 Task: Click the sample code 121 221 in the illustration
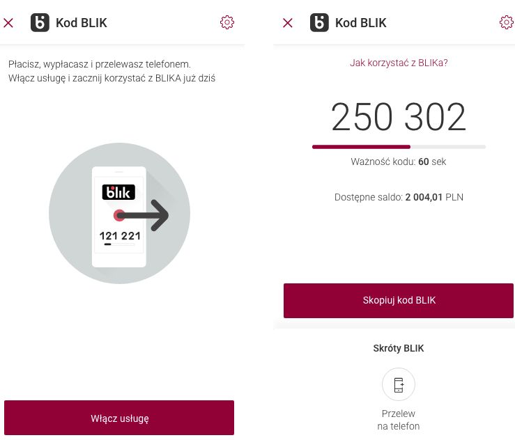click(119, 236)
